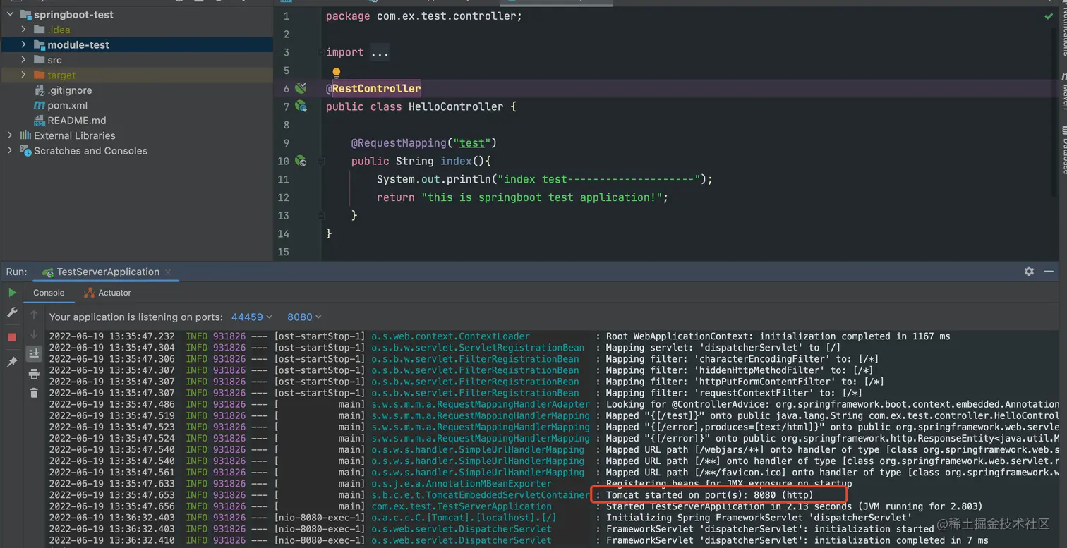Jump down the stack trace with the down arrow

[x=34, y=334]
